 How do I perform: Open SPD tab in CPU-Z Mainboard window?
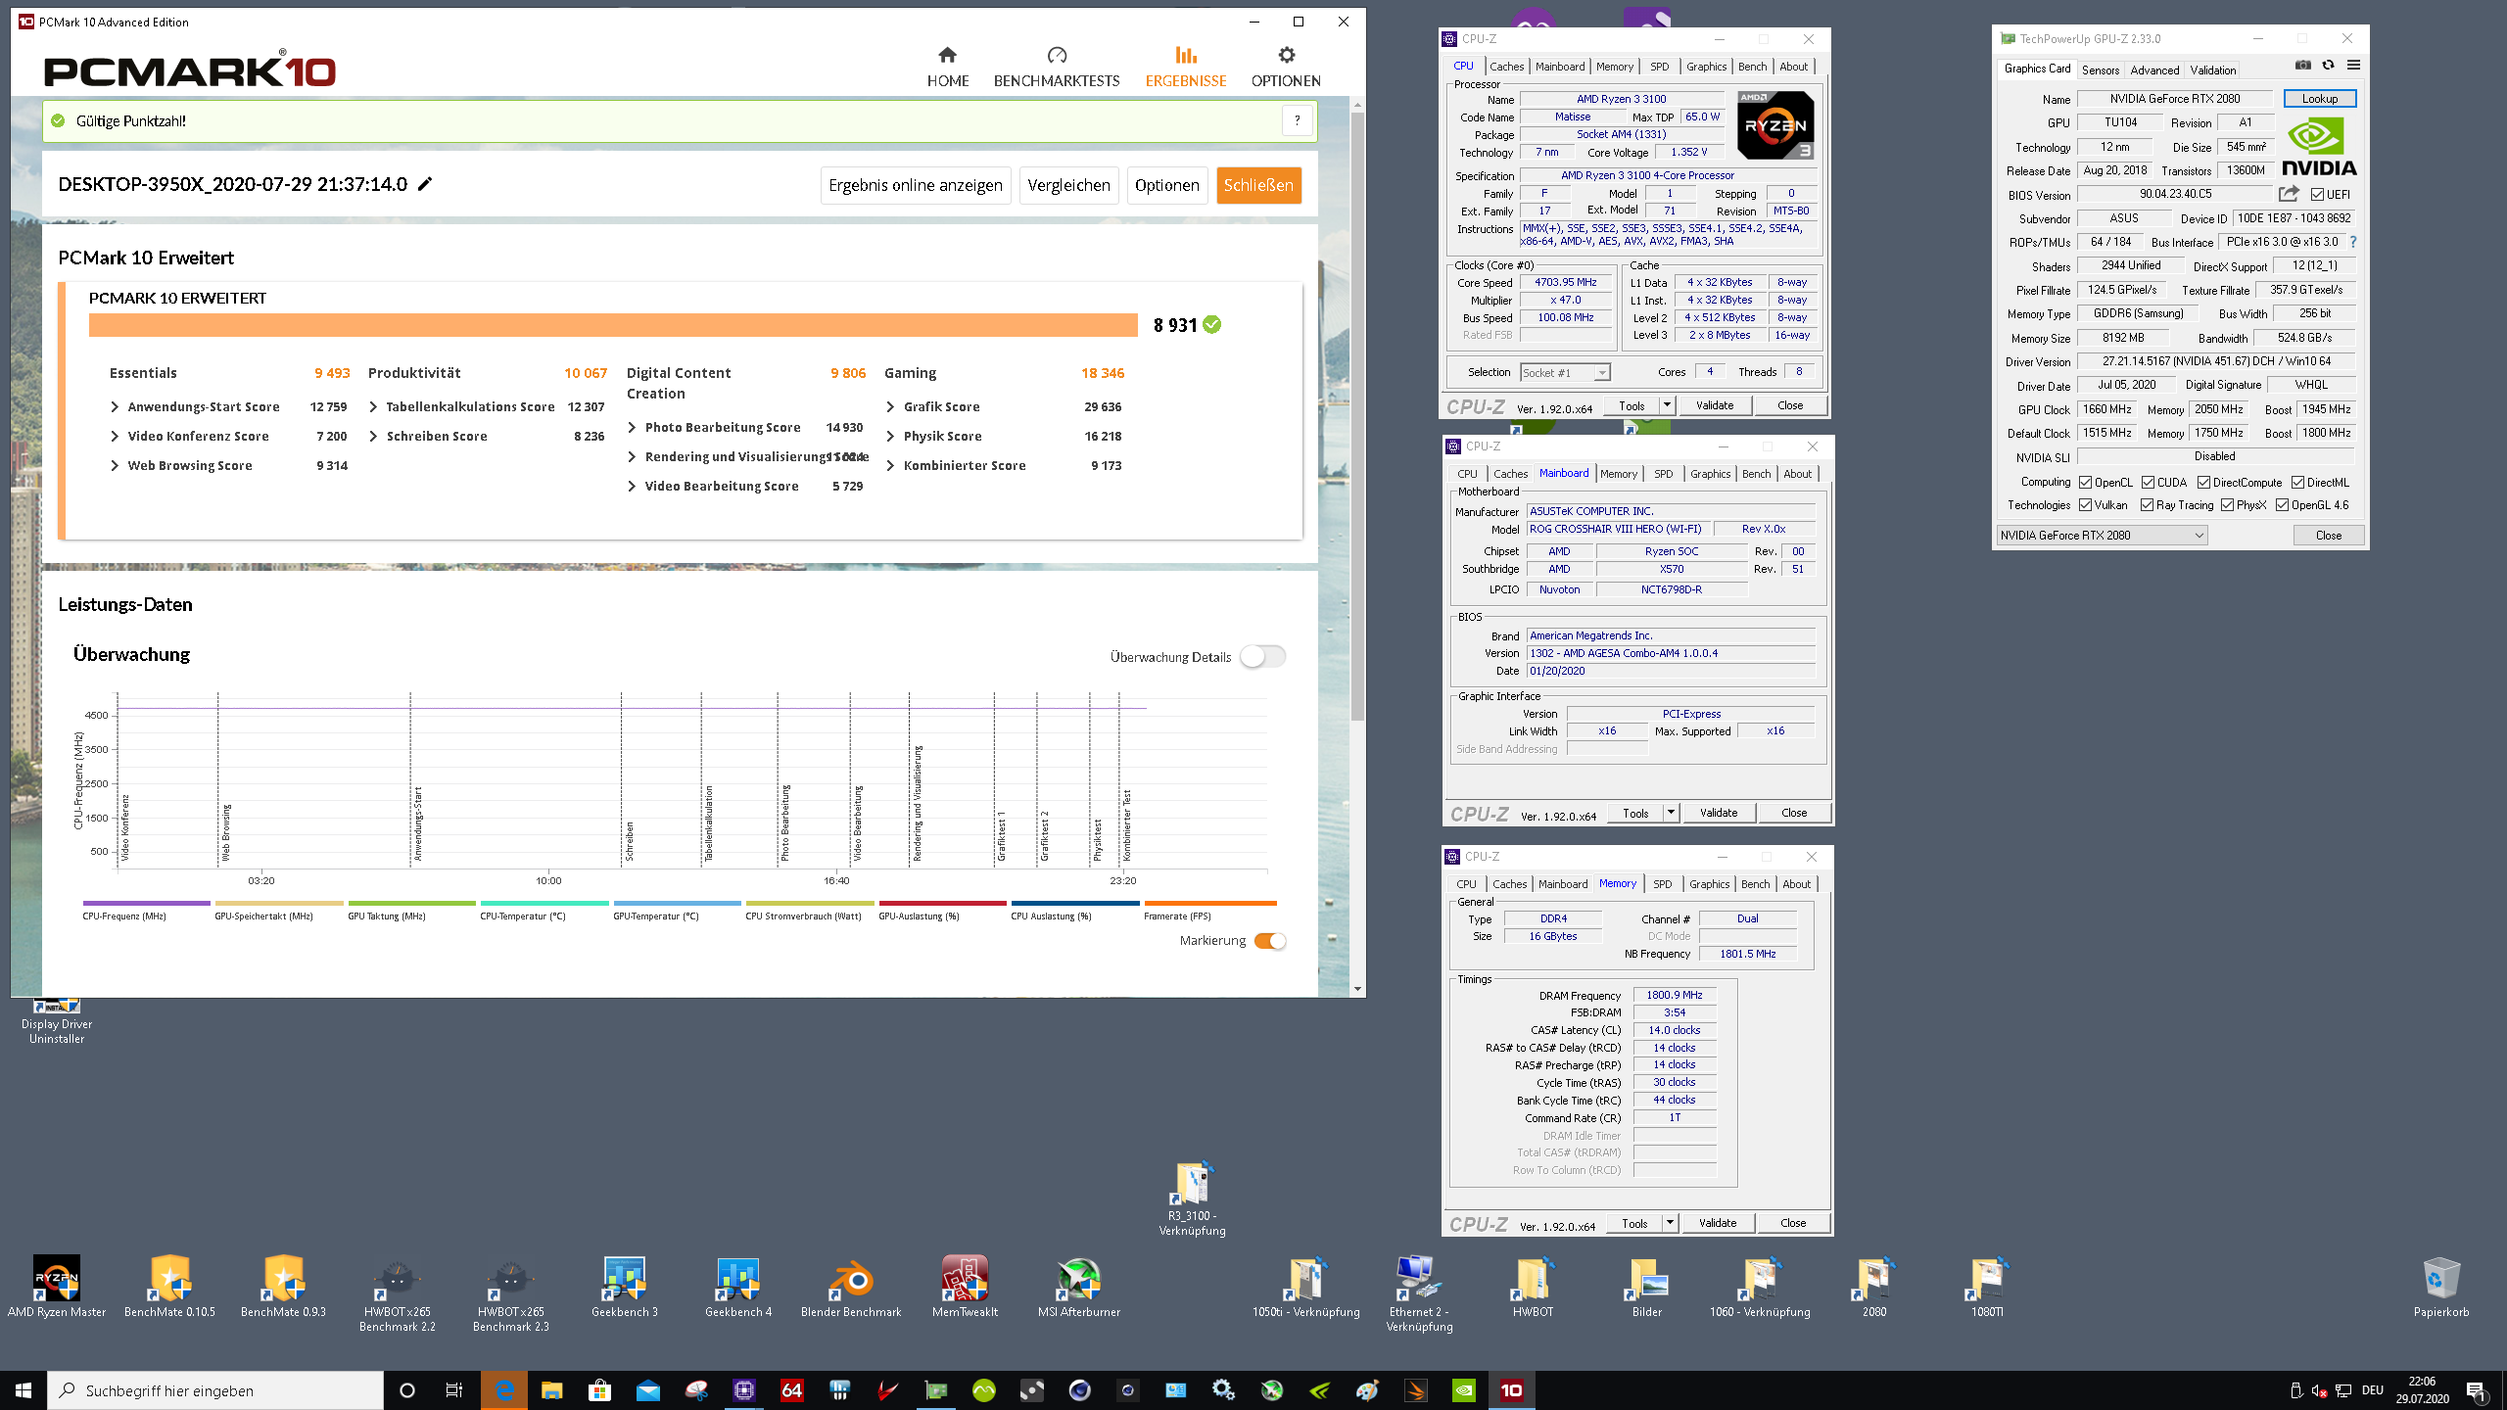coord(1663,474)
